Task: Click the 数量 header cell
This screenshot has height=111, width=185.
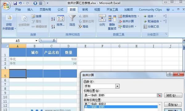Action: point(68,52)
